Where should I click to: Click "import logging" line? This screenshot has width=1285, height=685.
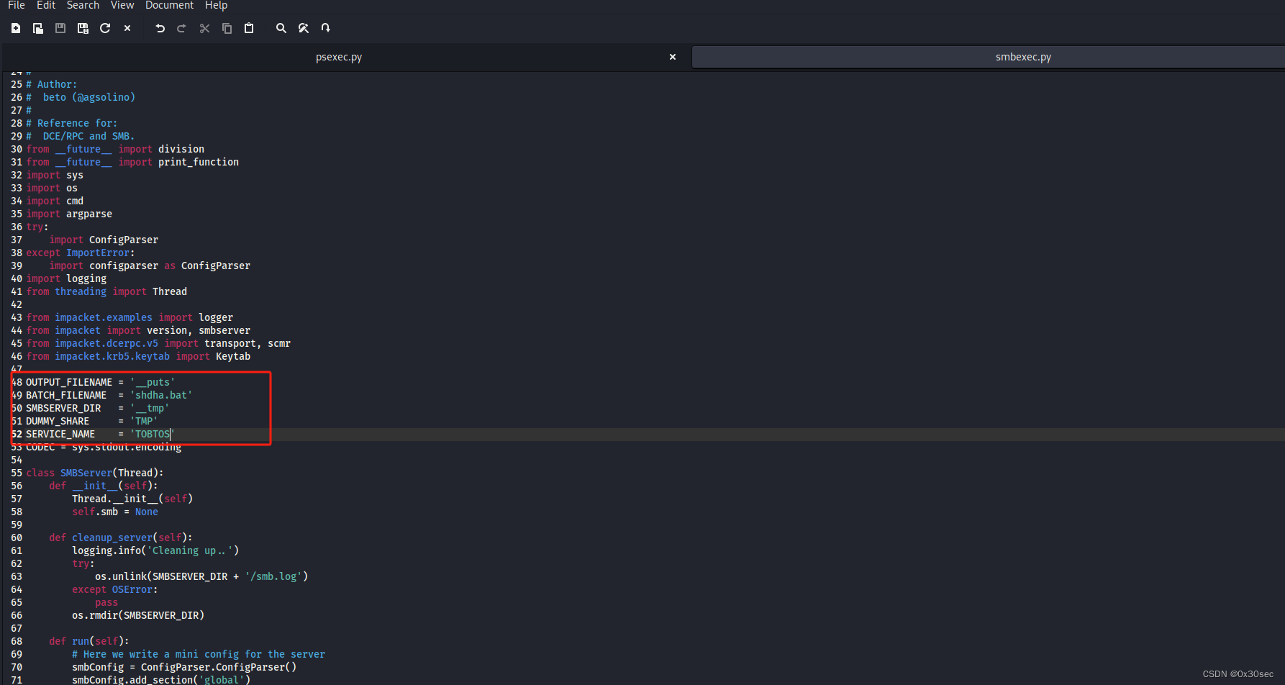(x=66, y=278)
